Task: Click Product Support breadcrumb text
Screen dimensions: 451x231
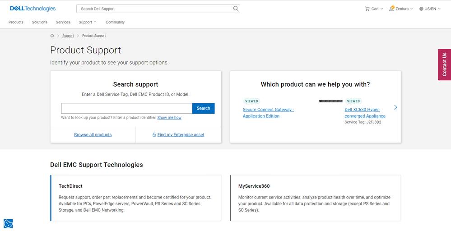Action: point(94,36)
